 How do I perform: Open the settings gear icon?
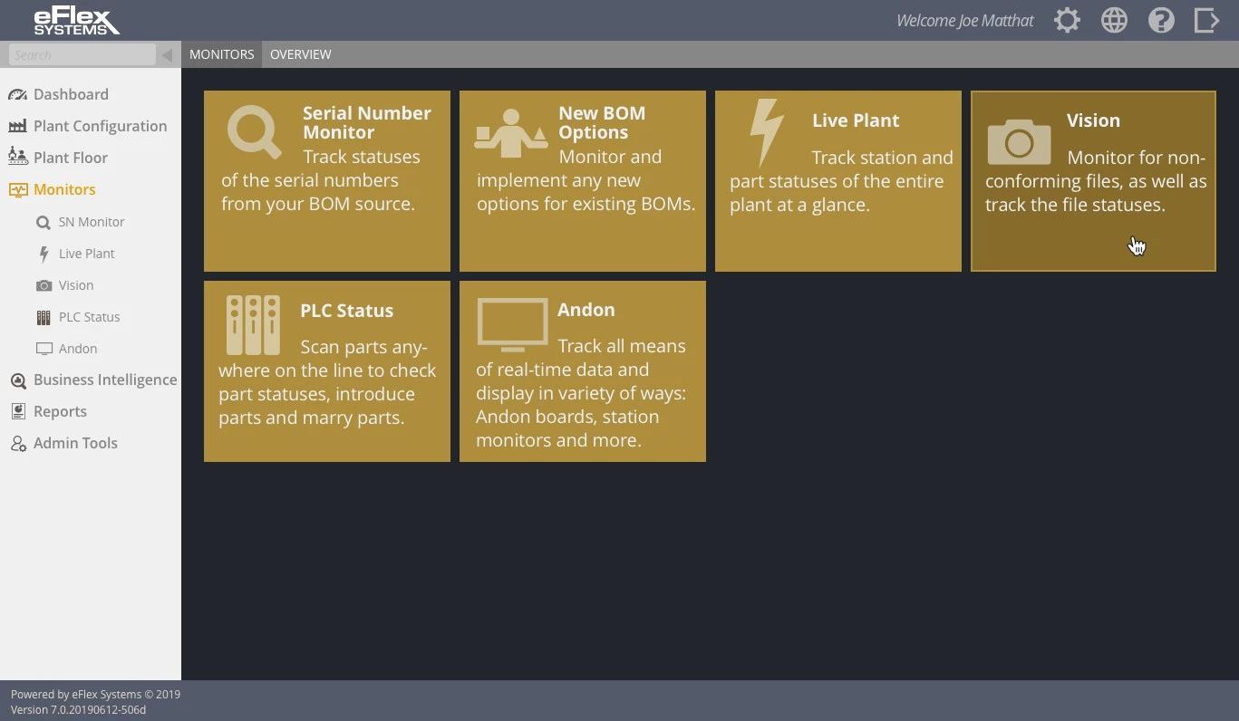(x=1067, y=19)
